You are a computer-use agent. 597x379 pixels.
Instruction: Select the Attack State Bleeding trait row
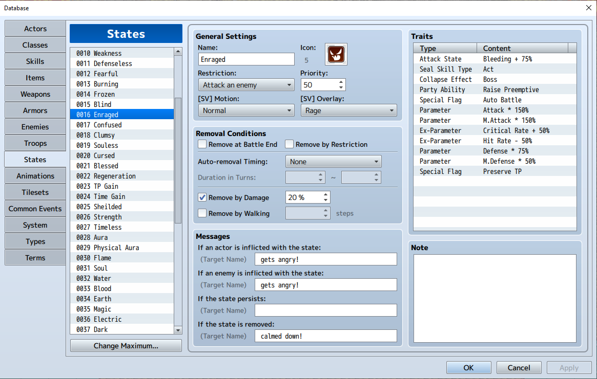(495, 59)
